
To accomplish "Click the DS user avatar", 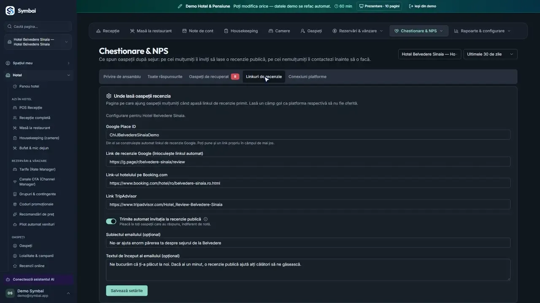I will [x=10, y=293].
